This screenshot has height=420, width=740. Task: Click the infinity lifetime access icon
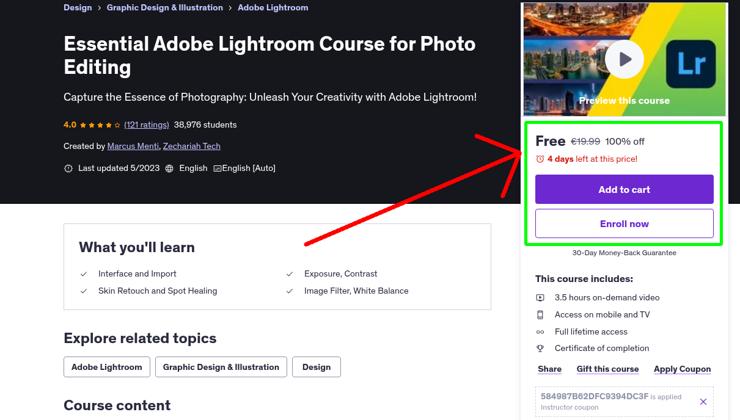540,332
